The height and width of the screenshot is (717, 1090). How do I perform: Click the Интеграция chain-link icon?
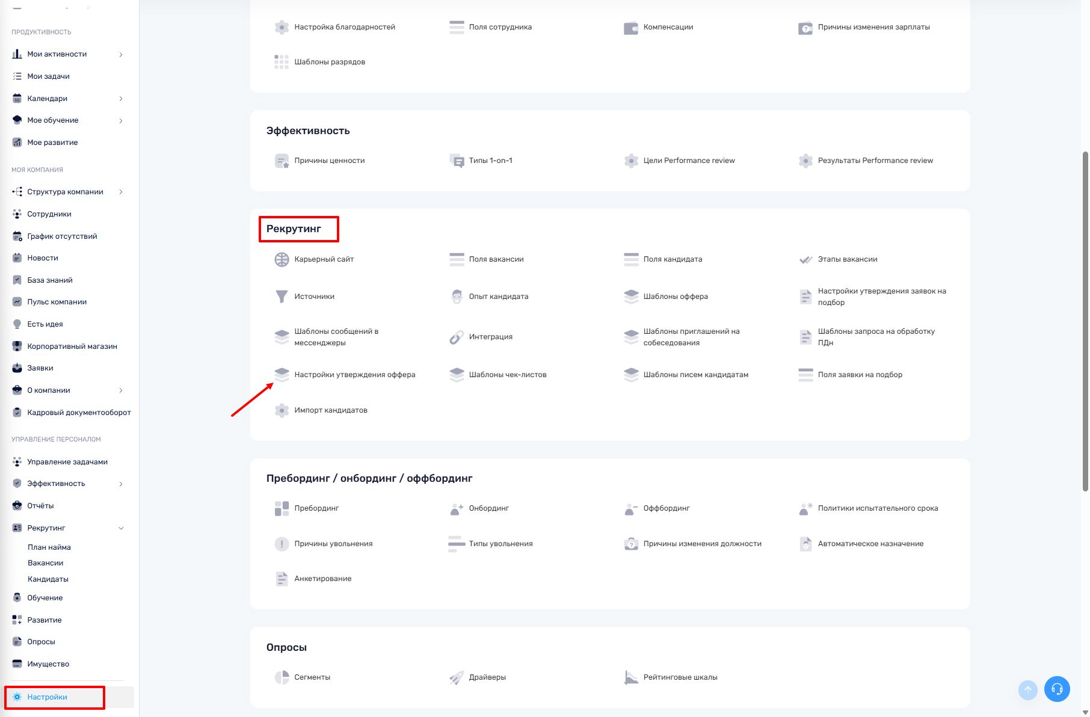coord(457,337)
